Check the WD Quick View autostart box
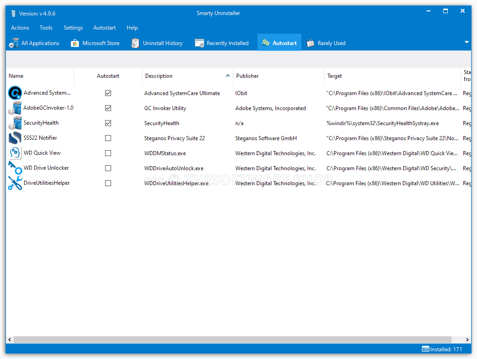Viewport: 477px width, 359px height. (108, 153)
